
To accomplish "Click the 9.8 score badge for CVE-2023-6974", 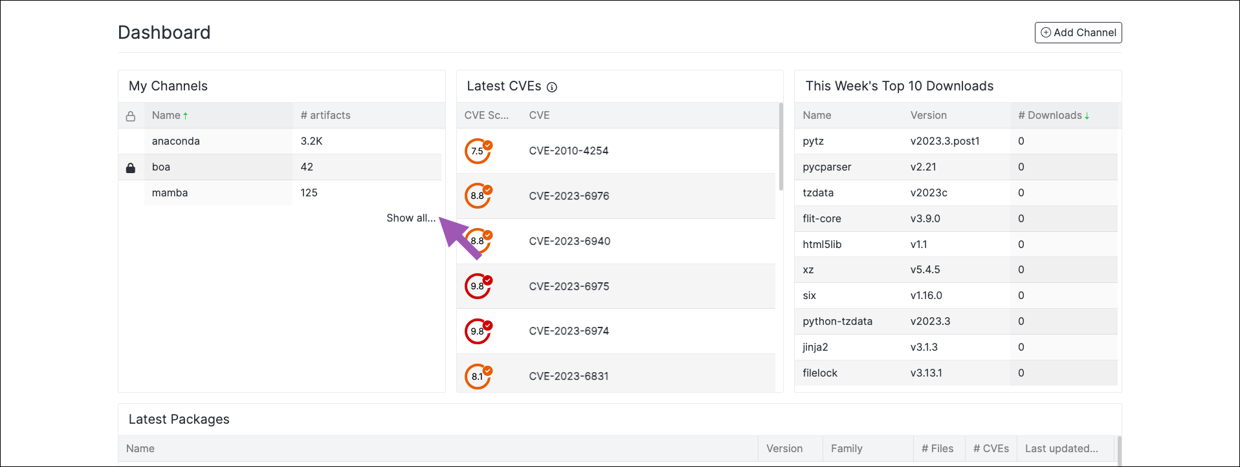I will pyautogui.click(x=478, y=331).
